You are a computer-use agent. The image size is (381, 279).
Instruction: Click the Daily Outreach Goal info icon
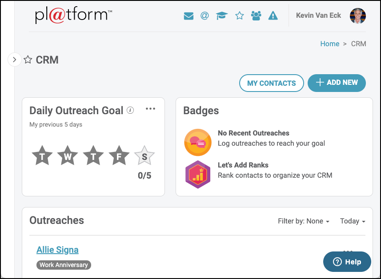[130, 111]
